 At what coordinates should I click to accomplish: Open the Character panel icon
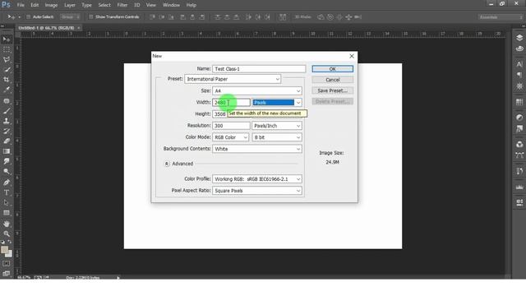(x=519, y=64)
